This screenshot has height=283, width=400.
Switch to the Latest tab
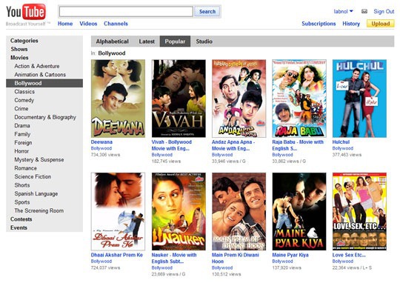point(147,41)
